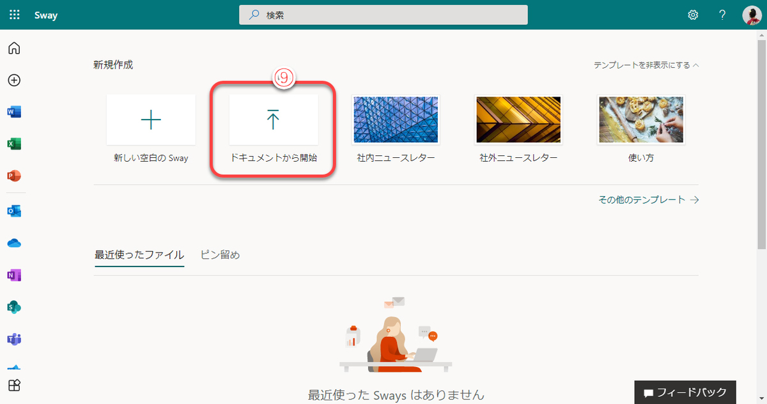Create 新しい空白の Sway
This screenshot has width=767, height=404.
[x=151, y=128]
